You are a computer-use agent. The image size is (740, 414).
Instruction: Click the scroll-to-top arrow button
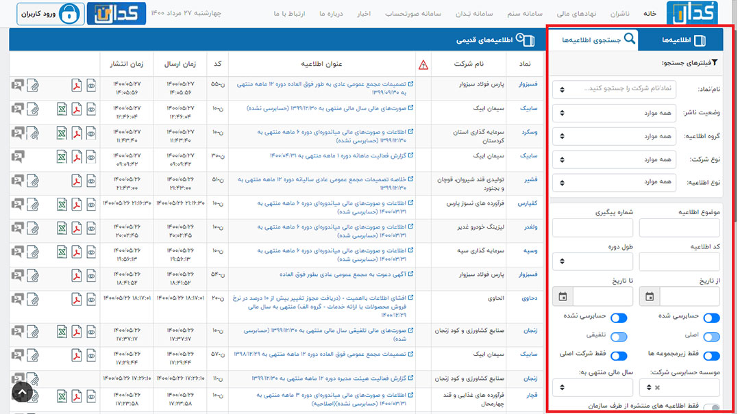pyautogui.click(x=22, y=391)
